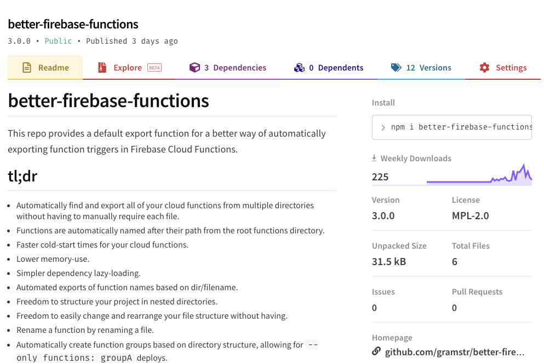
Task: Copy the npm i install command
Action: [460, 127]
